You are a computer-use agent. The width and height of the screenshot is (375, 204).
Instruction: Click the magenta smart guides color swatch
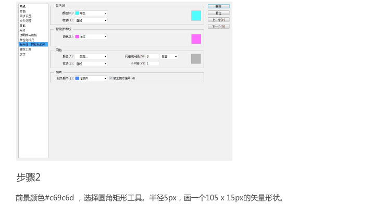(x=196, y=39)
